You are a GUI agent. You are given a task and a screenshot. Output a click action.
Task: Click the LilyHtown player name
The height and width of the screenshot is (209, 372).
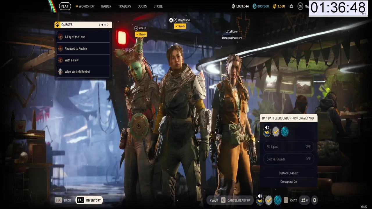pos(232,31)
